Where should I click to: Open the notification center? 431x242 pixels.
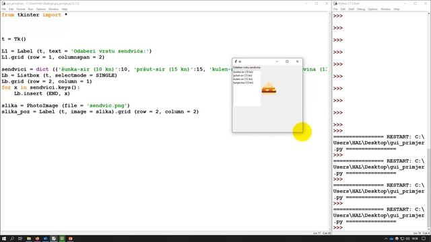[x=424, y=239]
